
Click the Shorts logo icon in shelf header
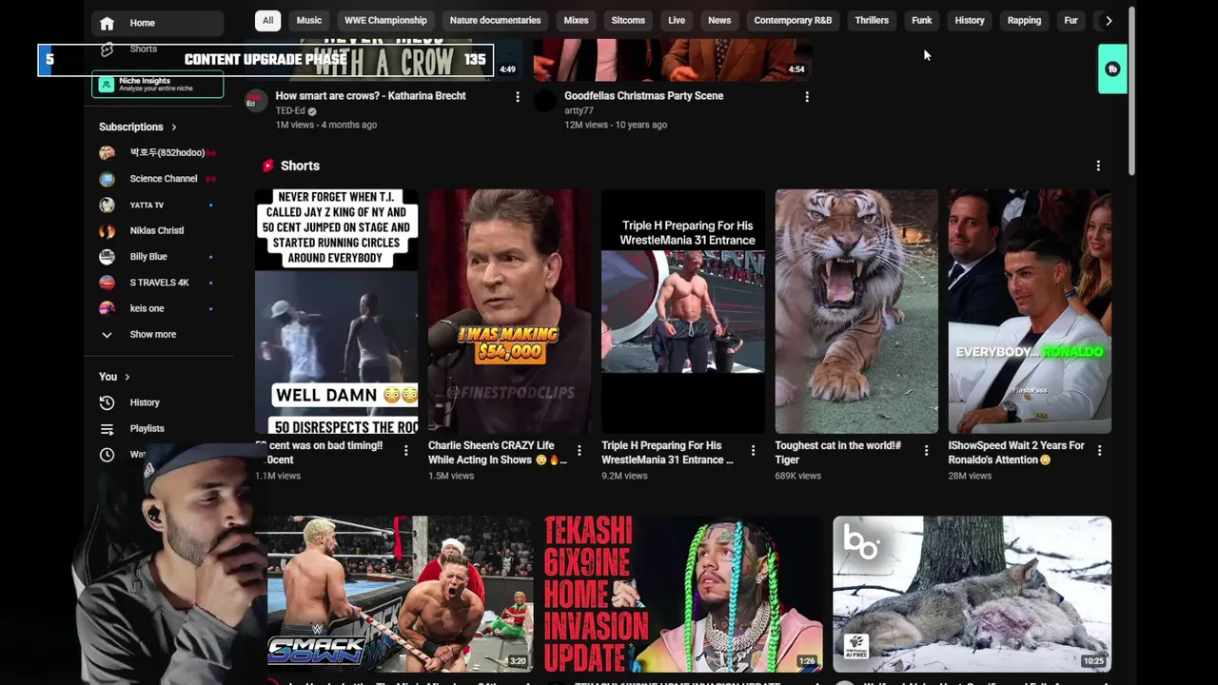pyautogui.click(x=268, y=166)
